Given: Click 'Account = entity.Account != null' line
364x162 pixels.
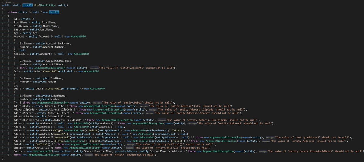Looking at the screenshot, I should [x=50, y=36].
